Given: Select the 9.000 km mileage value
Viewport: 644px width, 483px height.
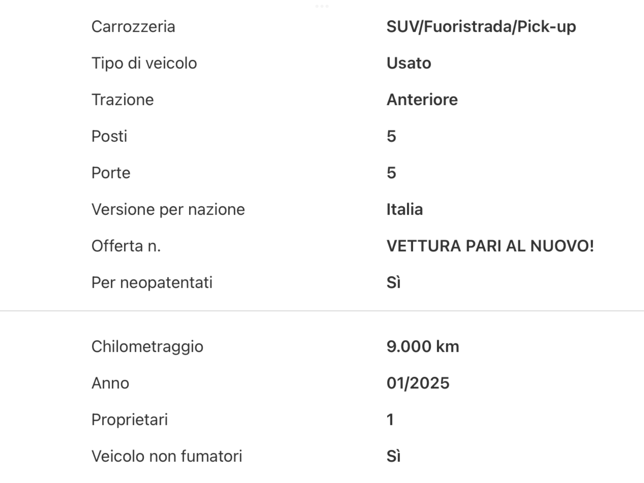Looking at the screenshot, I should click(x=423, y=347).
